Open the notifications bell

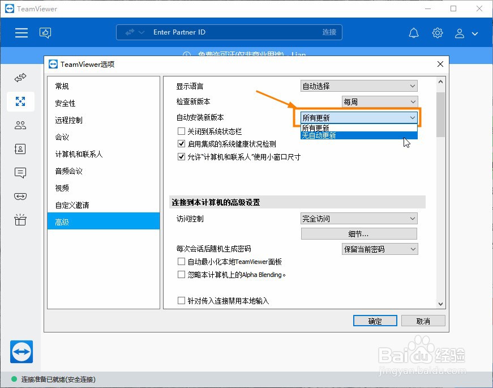(x=414, y=33)
